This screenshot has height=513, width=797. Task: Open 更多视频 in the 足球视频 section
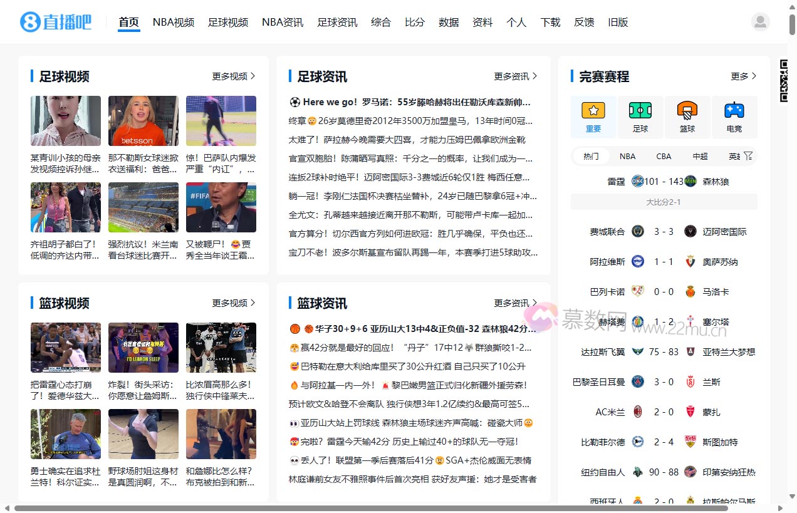(x=229, y=75)
